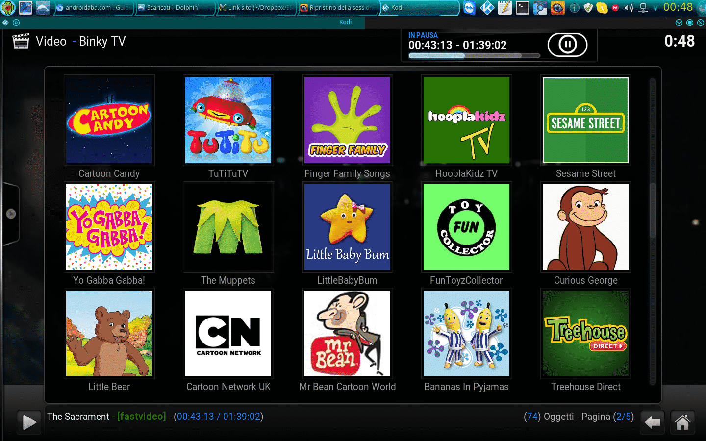Open the HooplaKidz TV channel icon
The height and width of the screenshot is (441, 706).
coord(467,120)
